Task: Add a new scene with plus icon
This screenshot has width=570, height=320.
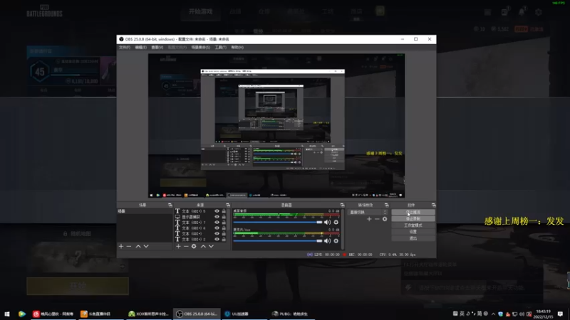Action: [121, 246]
